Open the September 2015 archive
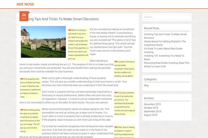 point(153,111)
